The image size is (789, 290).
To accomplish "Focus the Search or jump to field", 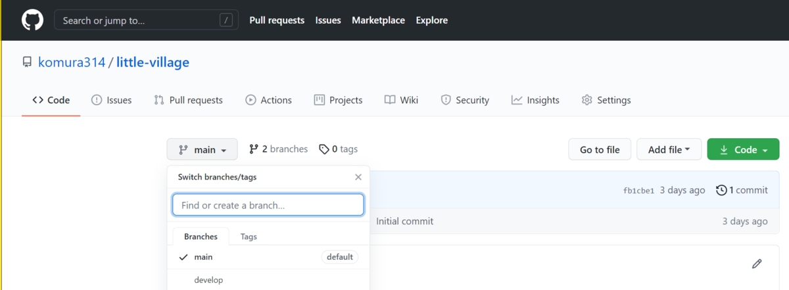I will pos(146,20).
